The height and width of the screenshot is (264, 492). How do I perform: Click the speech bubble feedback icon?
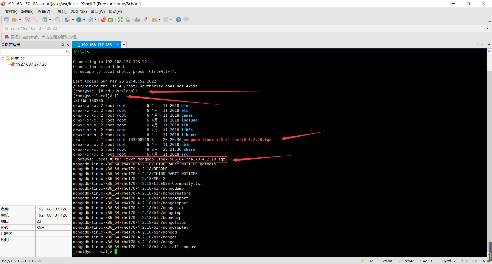[186, 20]
